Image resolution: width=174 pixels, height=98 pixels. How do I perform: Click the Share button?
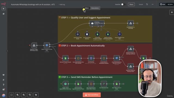coord(131,4)
